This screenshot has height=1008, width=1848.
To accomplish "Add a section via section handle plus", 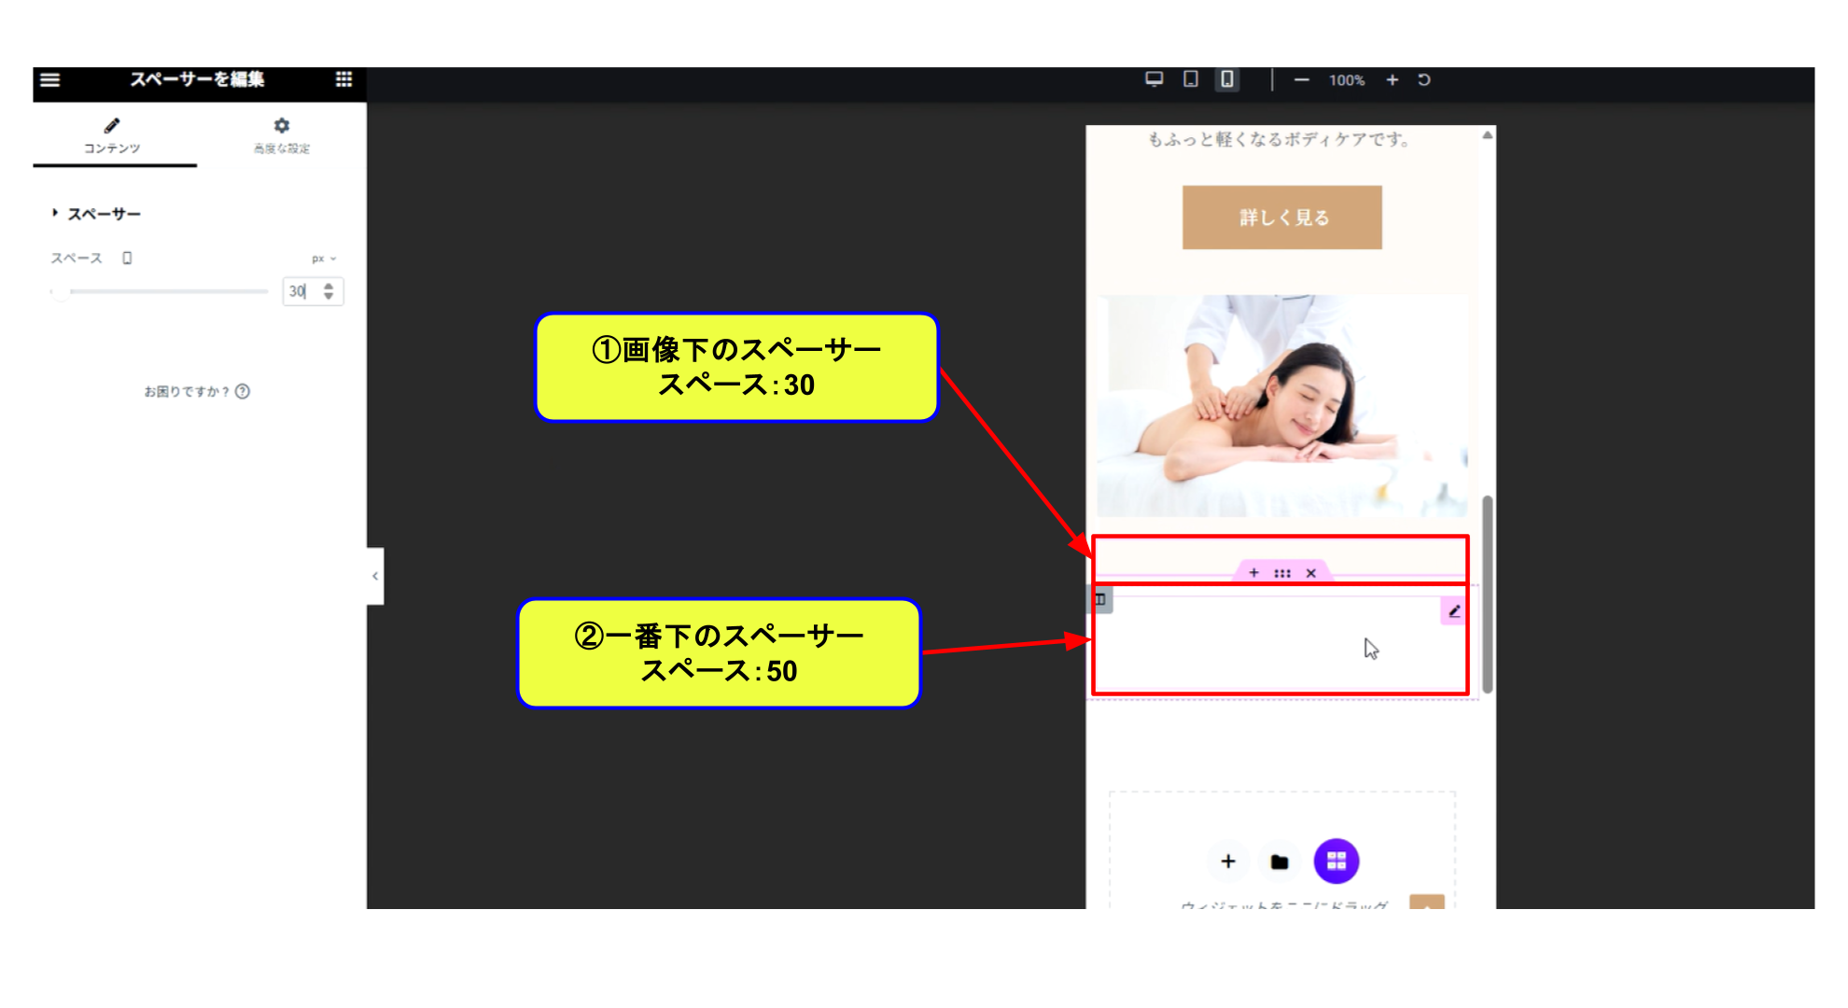I will pos(1253,573).
